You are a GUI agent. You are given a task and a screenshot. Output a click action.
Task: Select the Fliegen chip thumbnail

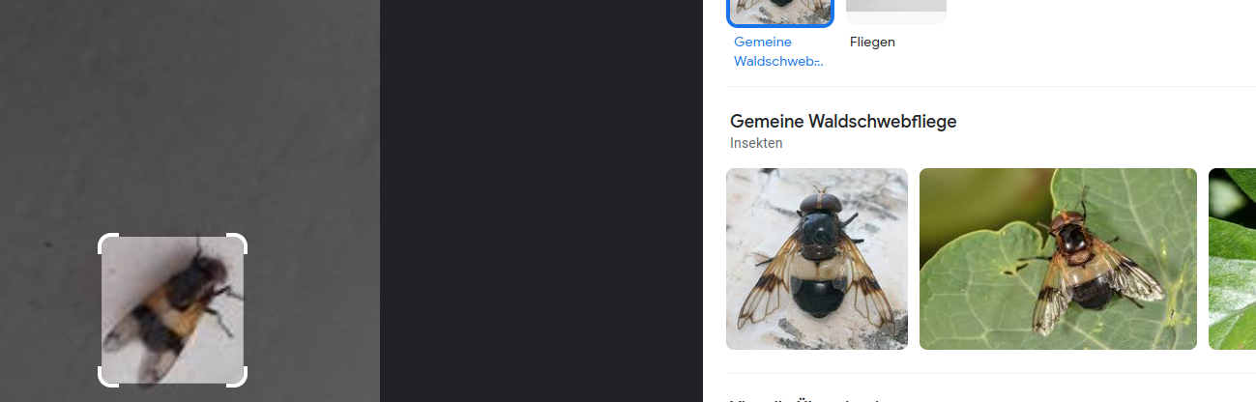click(896, 12)
